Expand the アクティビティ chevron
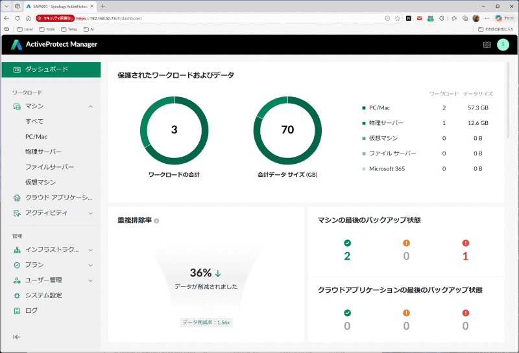 click(90, 213)
